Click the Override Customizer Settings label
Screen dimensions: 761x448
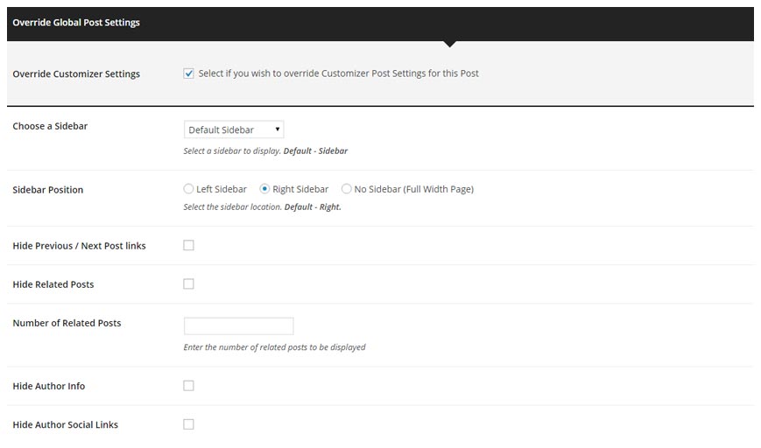click(x=76, y=74)
